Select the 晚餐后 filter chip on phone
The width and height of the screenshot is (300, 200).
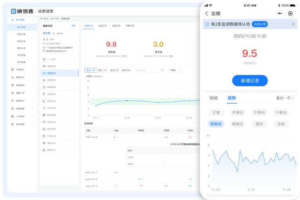[238, 124]
